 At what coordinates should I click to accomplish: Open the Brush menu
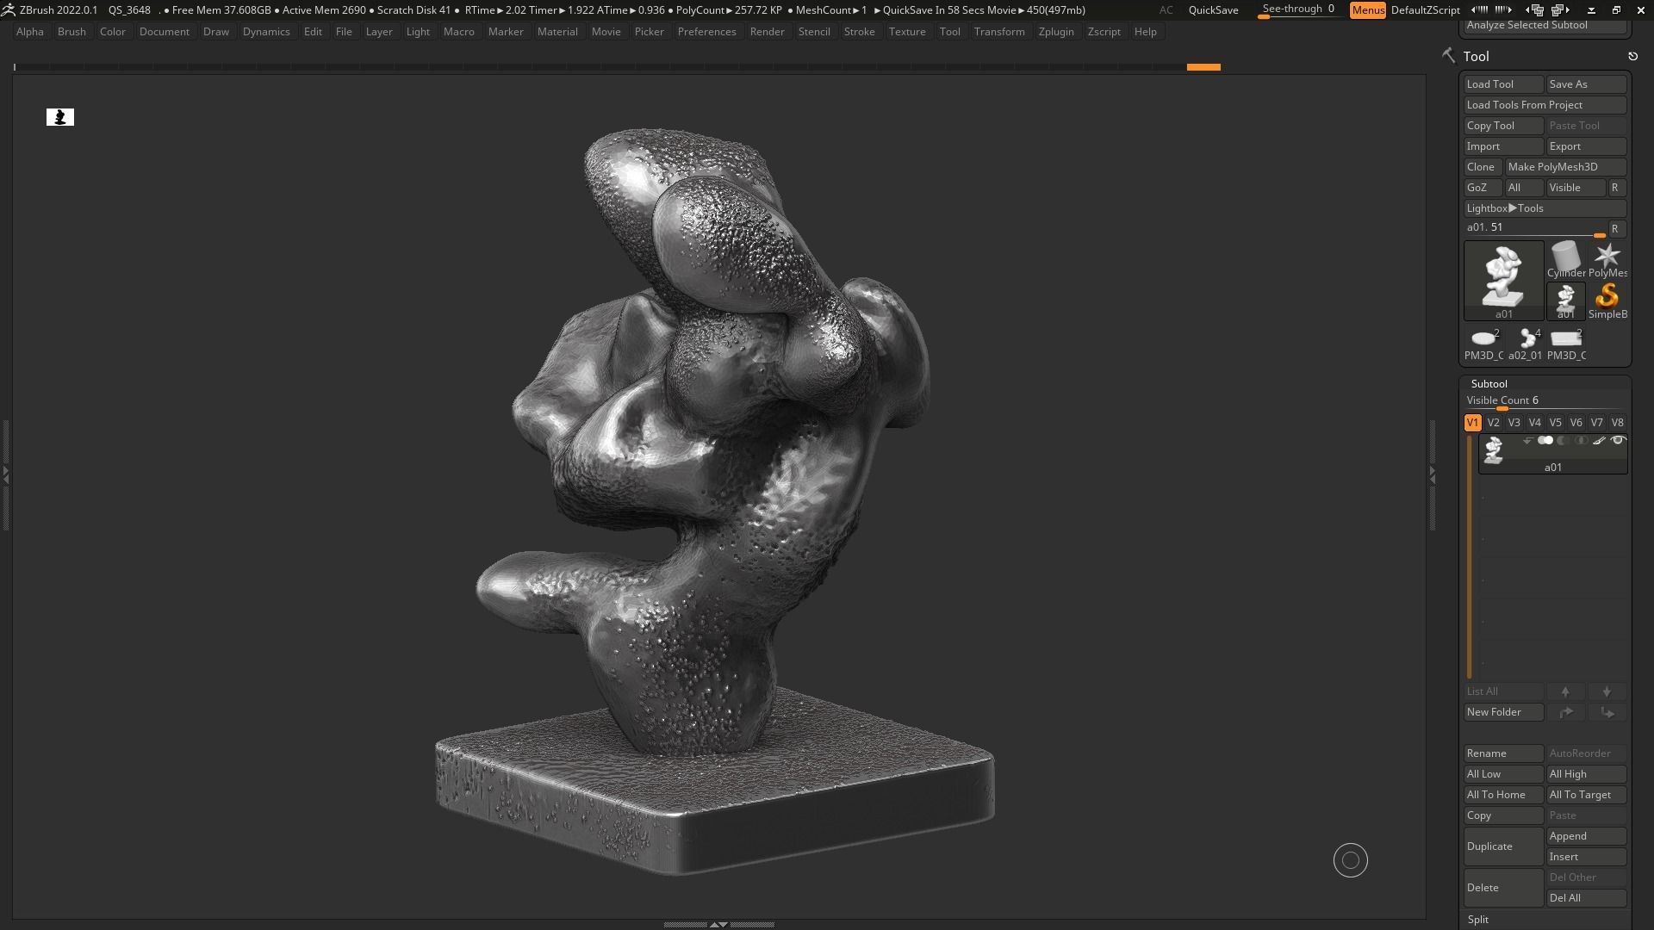tap(72, 32)
